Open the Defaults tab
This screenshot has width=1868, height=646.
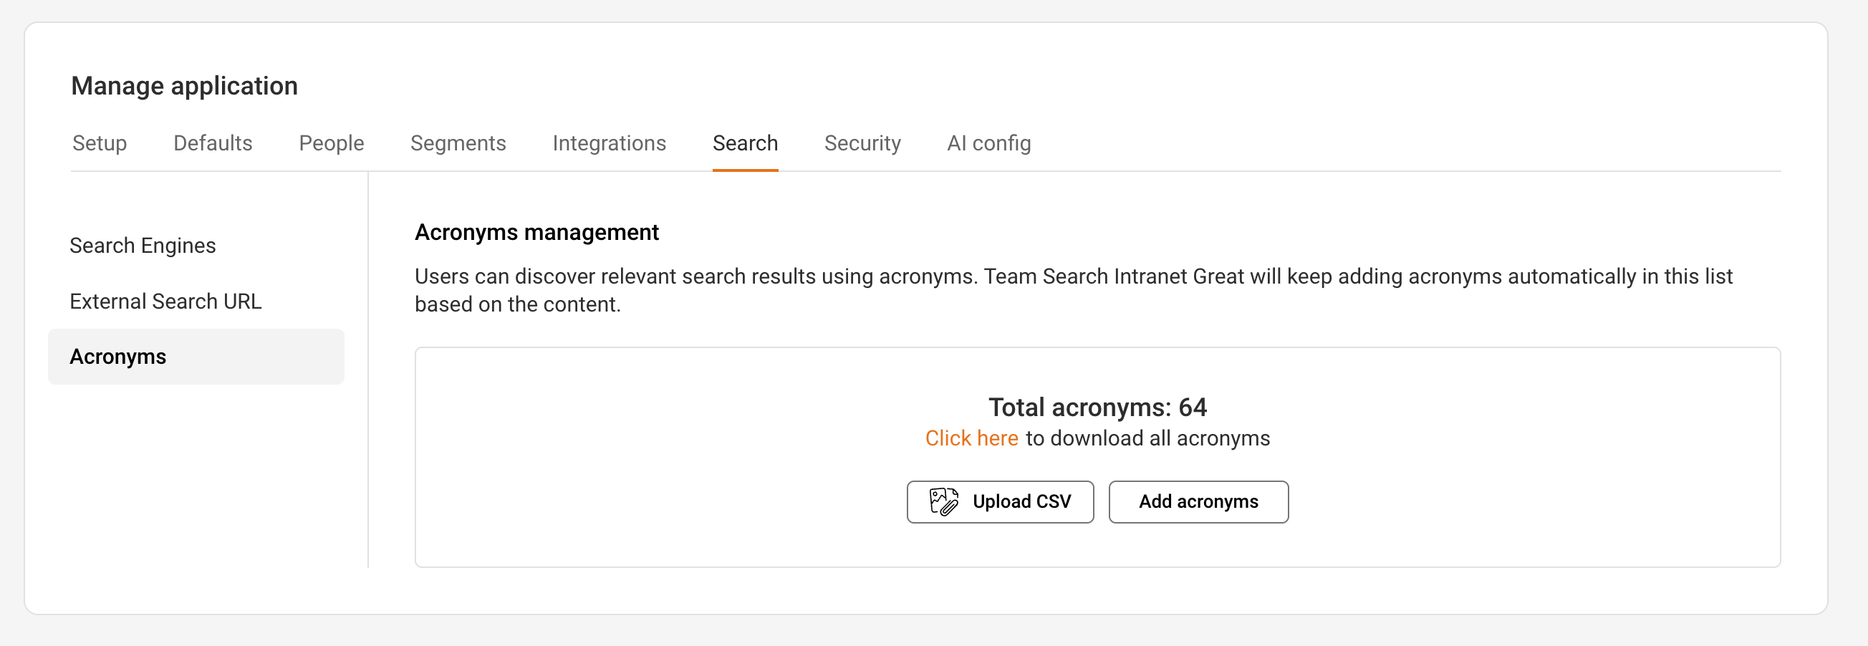coord(213,143)
